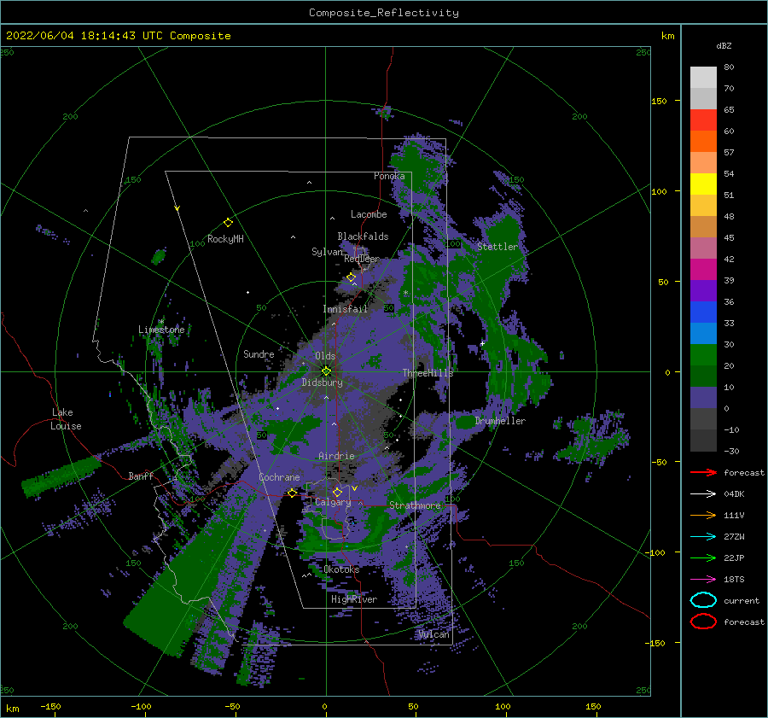Select the orange 111V arrow in the legend
Image resolution: width=768 pixels, height=718 pixels.
703,515
